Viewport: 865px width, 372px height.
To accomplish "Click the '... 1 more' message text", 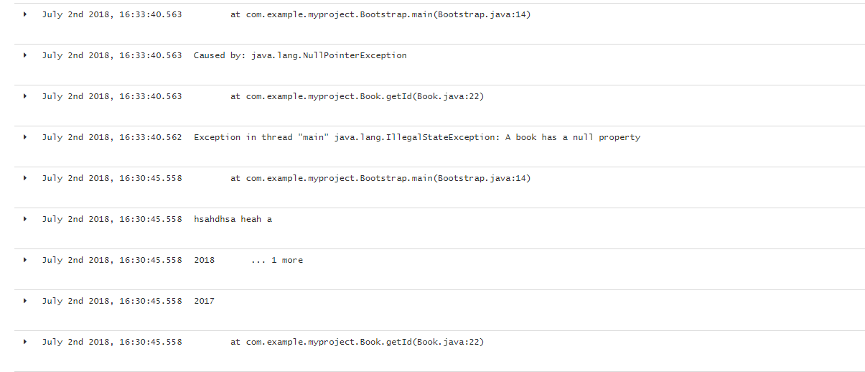I will (x=277, y=260).
